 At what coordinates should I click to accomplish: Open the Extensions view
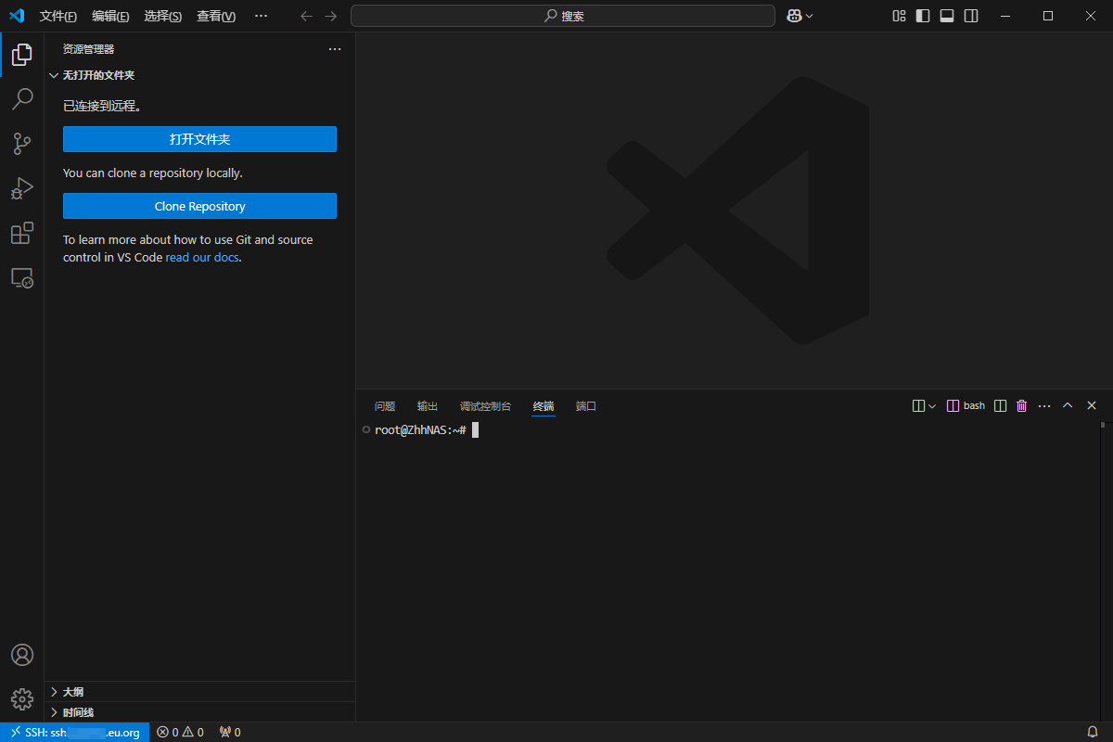tap(22, 234)
